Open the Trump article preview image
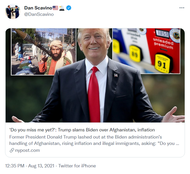 point(95,75)
